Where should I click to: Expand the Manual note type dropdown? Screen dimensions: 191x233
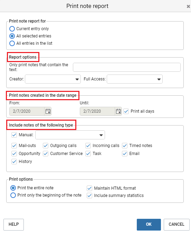tap(70, 135)
